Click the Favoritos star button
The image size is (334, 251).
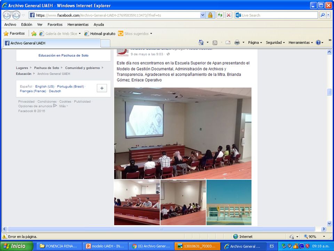[14, 33]
